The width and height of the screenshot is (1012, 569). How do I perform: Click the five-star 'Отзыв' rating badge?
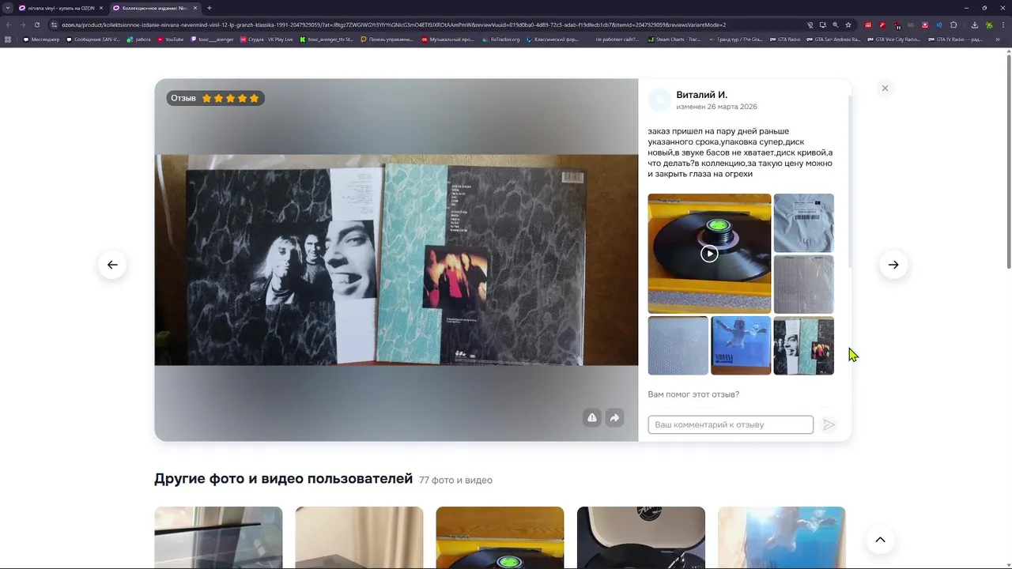215,98
